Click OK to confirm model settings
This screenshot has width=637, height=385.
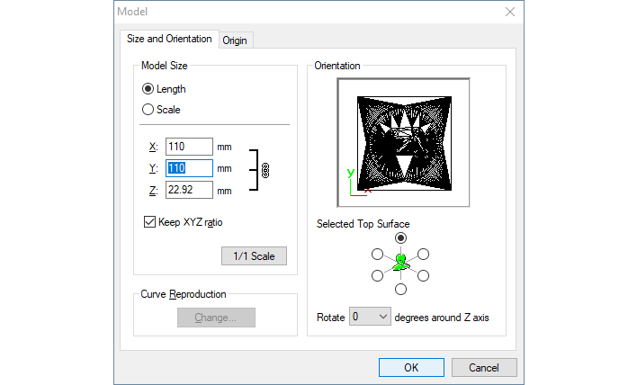point(411,368)
